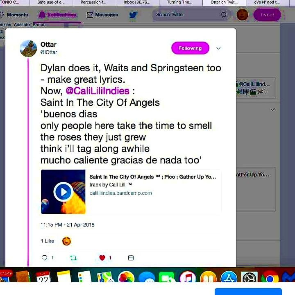This screenshot has height=295, width=295.
Task: Click the reply speech bubble icon
Action: [x=44, y=258]
